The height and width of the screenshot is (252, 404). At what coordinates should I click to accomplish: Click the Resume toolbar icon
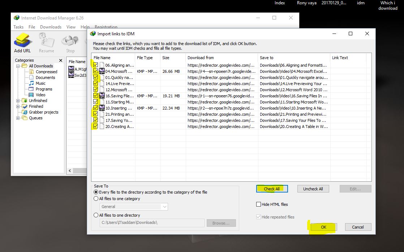pos(46,43)
